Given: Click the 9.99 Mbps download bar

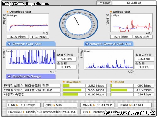Looking at the screenshot, I should (x=74, y=90).
